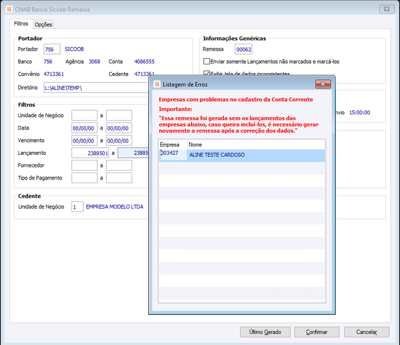Toggle Enviar somente Lançamentos não marcados checkbox
Viewport: 400px width, 345px height.
207,62
